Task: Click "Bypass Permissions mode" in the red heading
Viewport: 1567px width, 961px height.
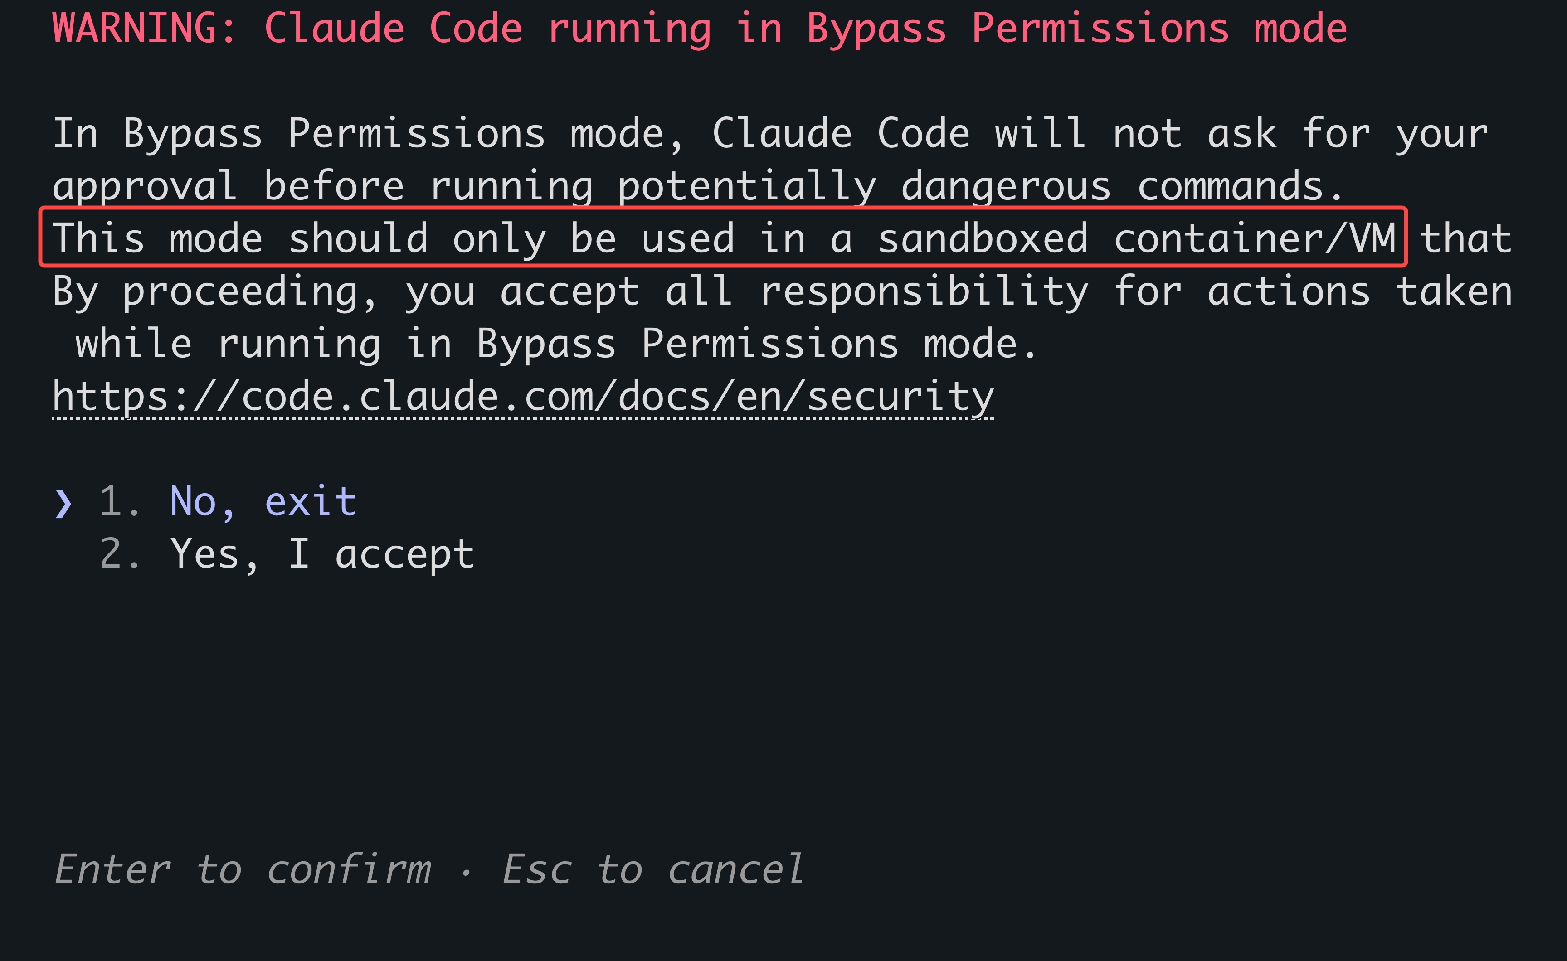Action: [1077, 29]
